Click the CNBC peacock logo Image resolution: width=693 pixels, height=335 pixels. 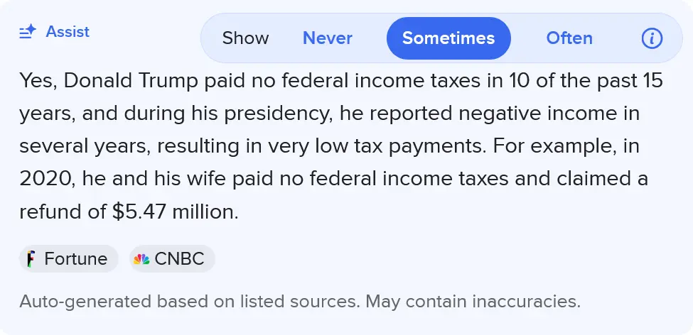click(x=141, y=259)
